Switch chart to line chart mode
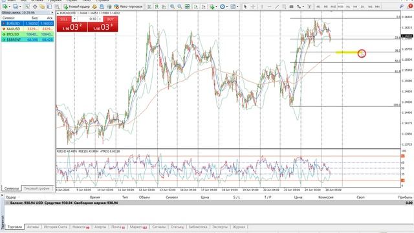Image resolution: width=414 pixels, height=233 pixels. [x=164, y=6]
